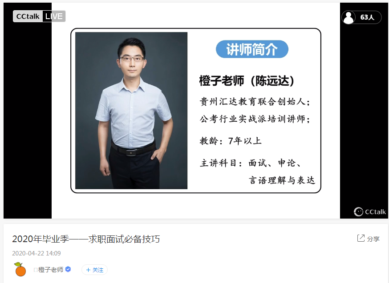Click the CCtalk watermark logo in video

(370, 211)
